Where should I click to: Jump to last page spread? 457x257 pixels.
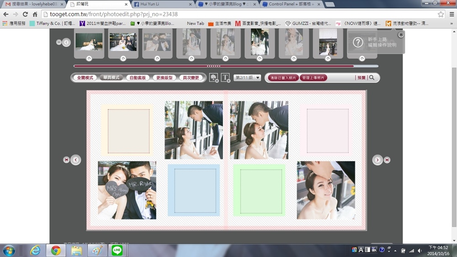tap(387, 160)
